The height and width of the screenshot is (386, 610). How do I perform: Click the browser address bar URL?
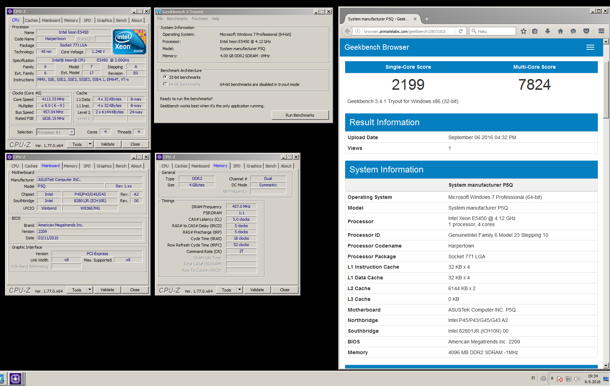(405, 31)
